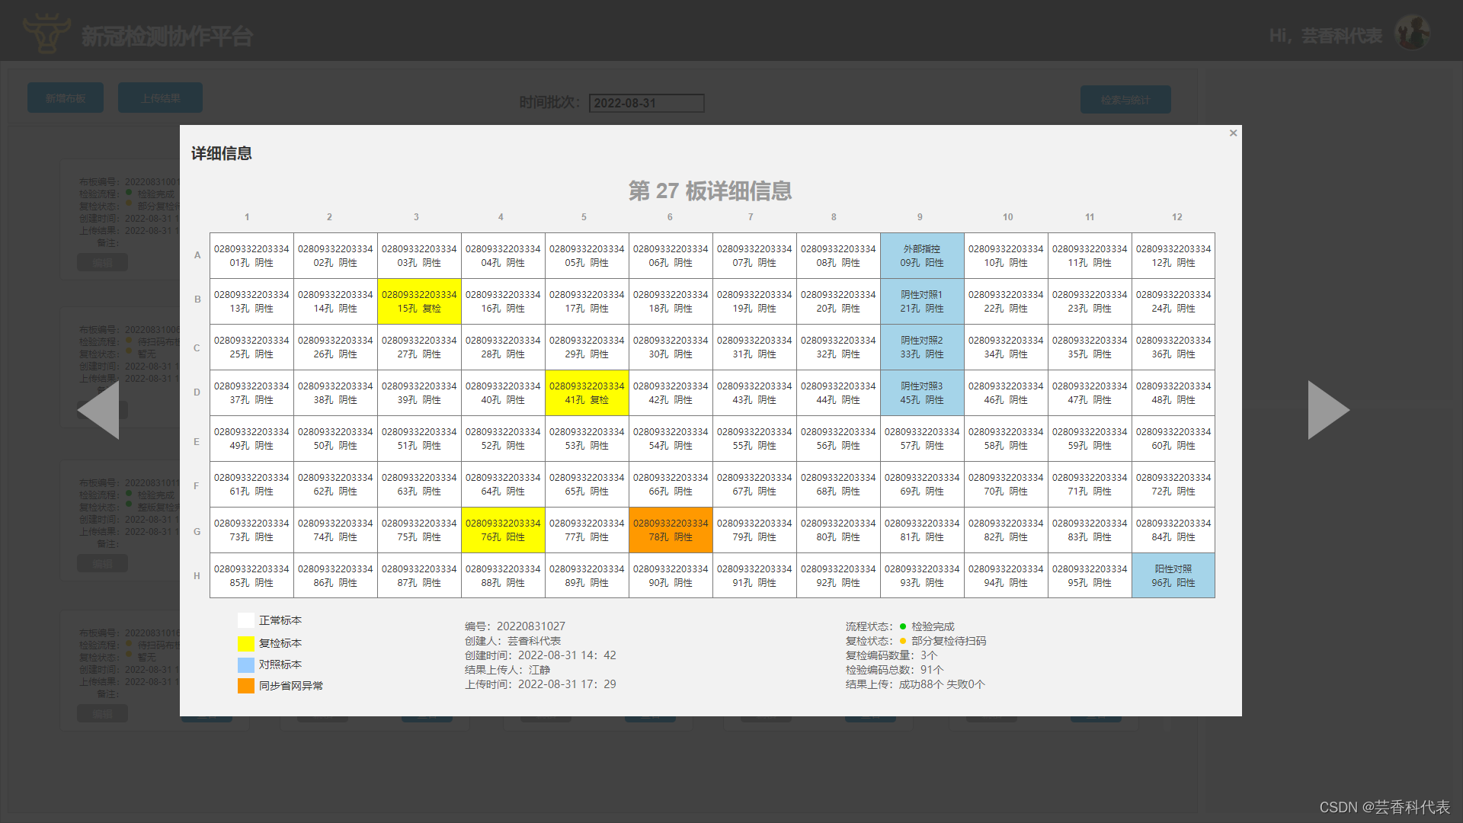1463x823 pixels.
Task: Focus the 时间批次 date field
Action: point(646,103)
